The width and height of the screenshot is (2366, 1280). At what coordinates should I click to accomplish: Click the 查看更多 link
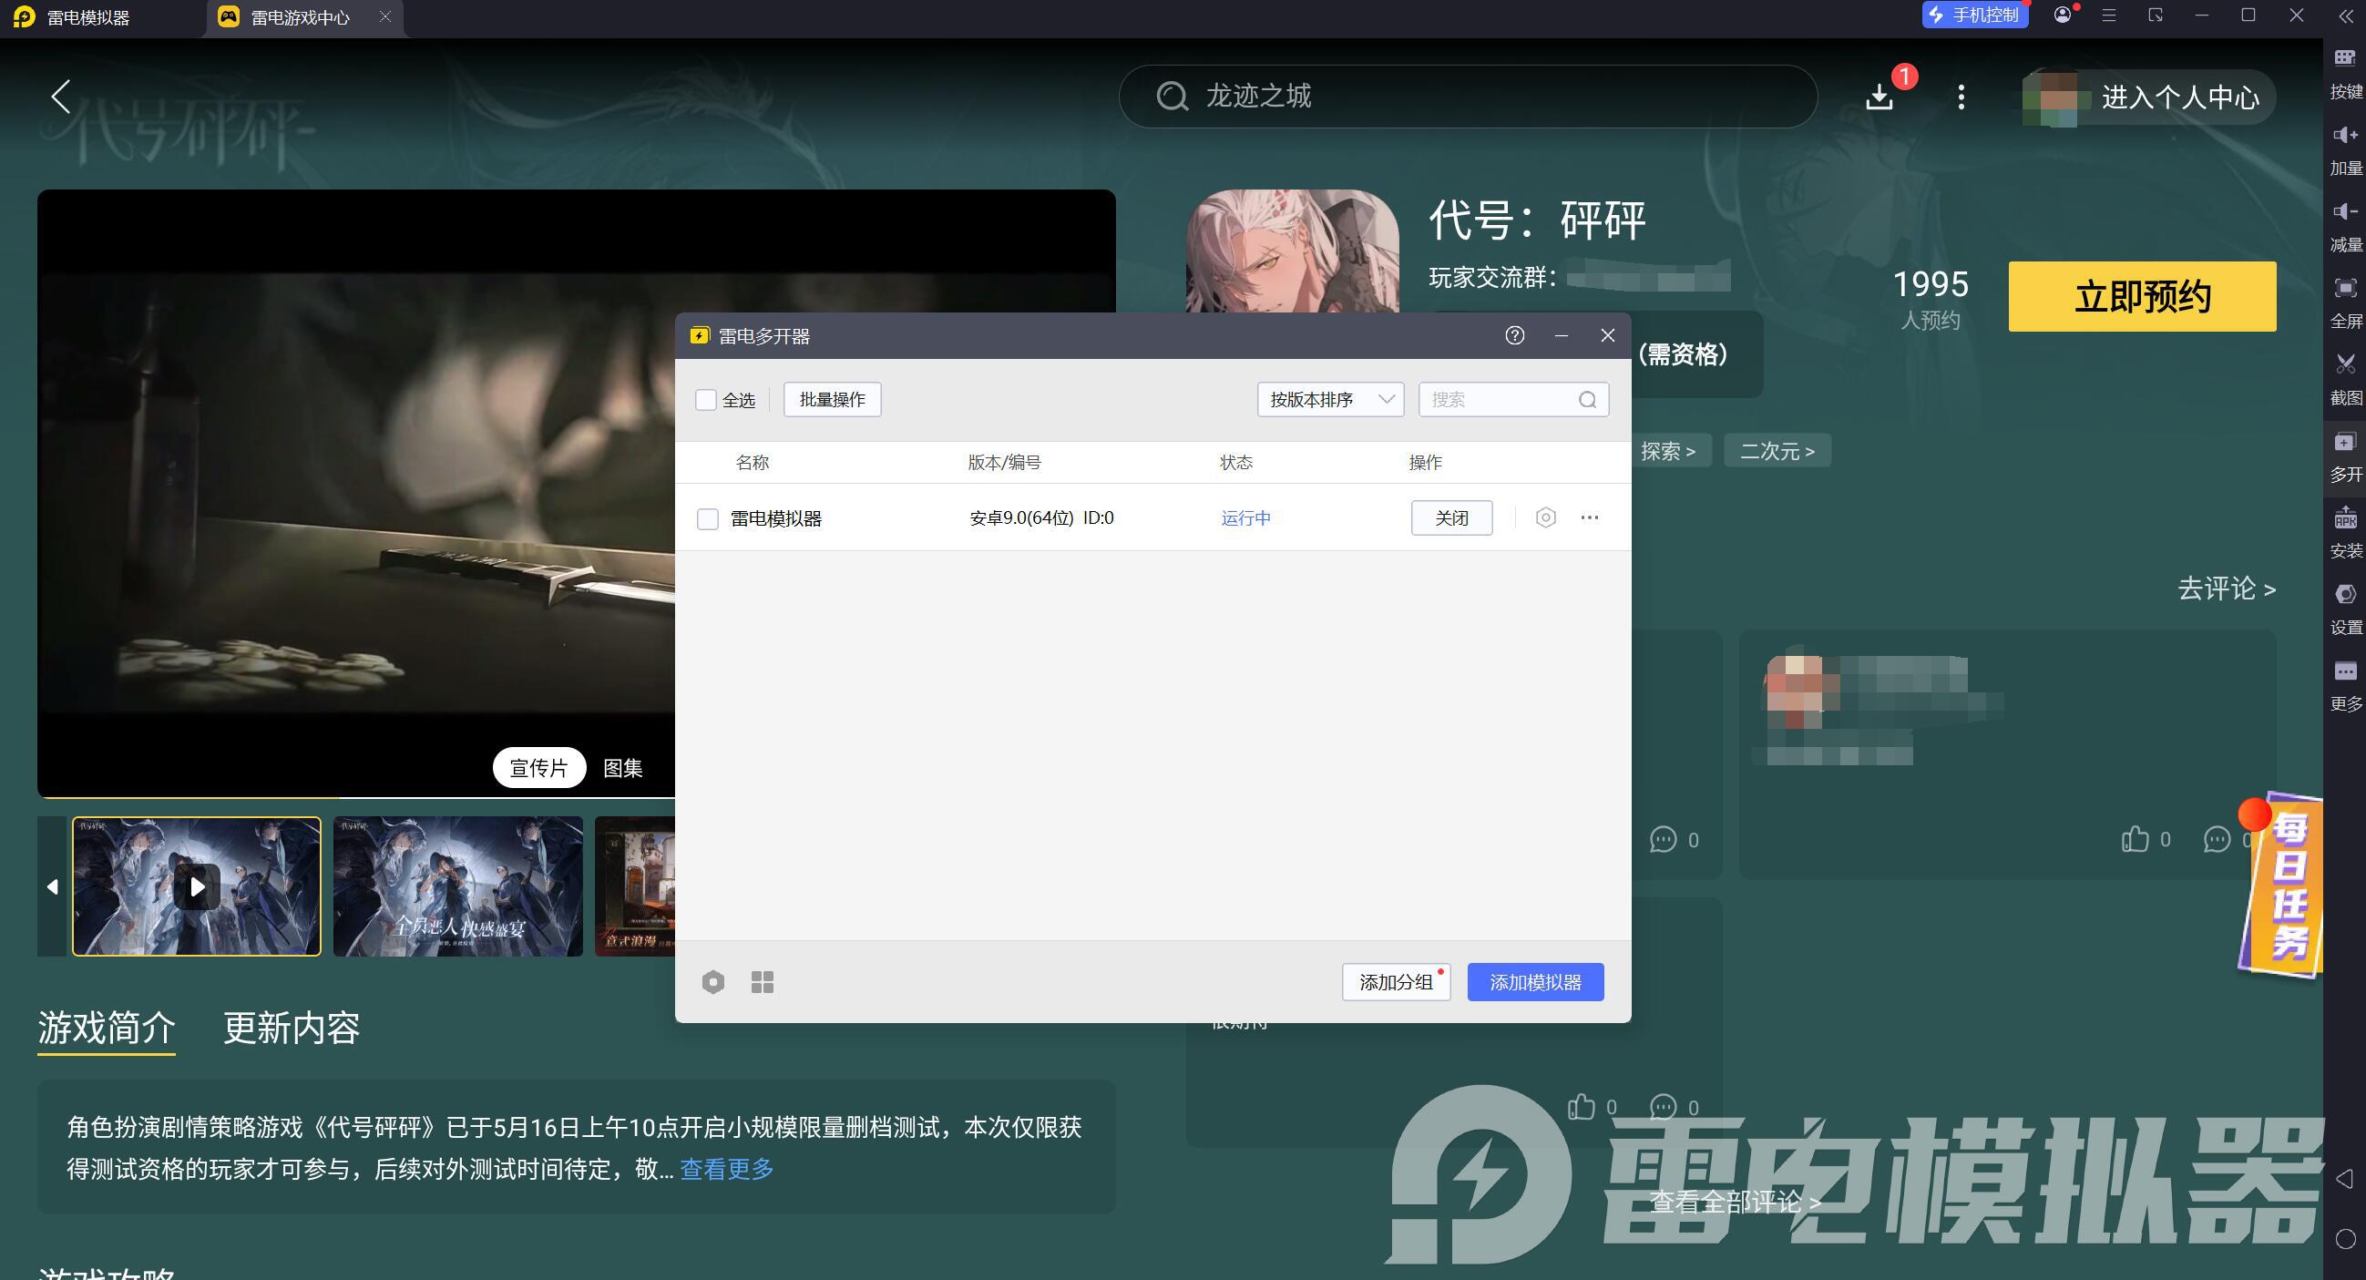[x=726, y=1169]
